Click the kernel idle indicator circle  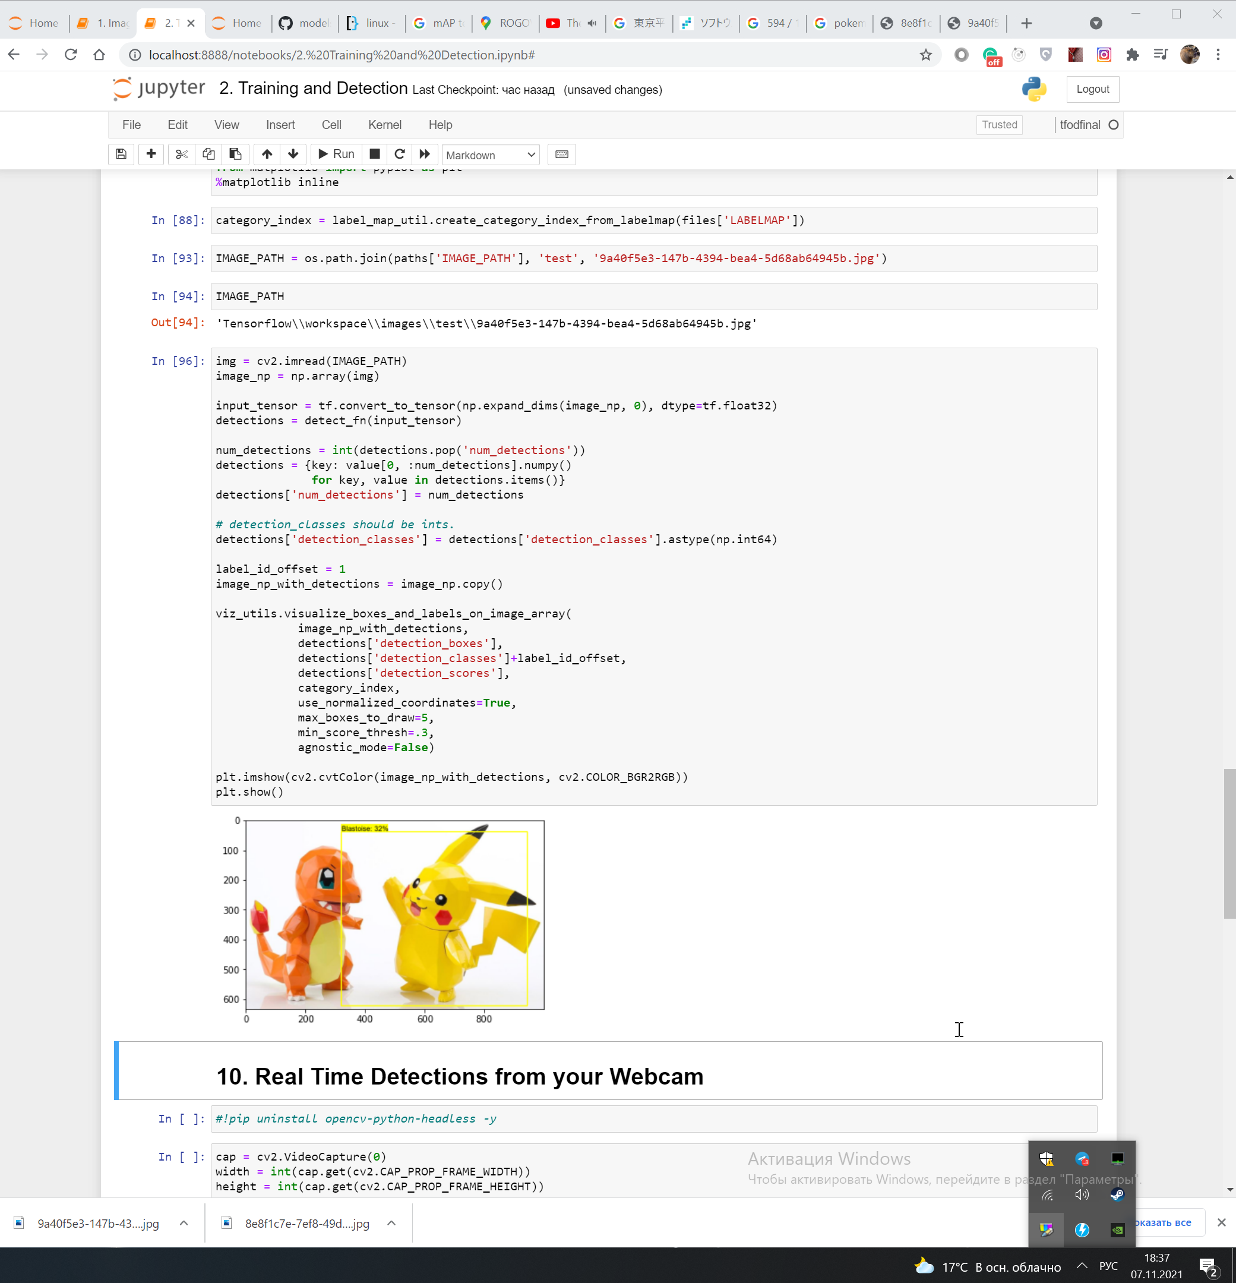pyautogui.click(x=1114, y=125)
